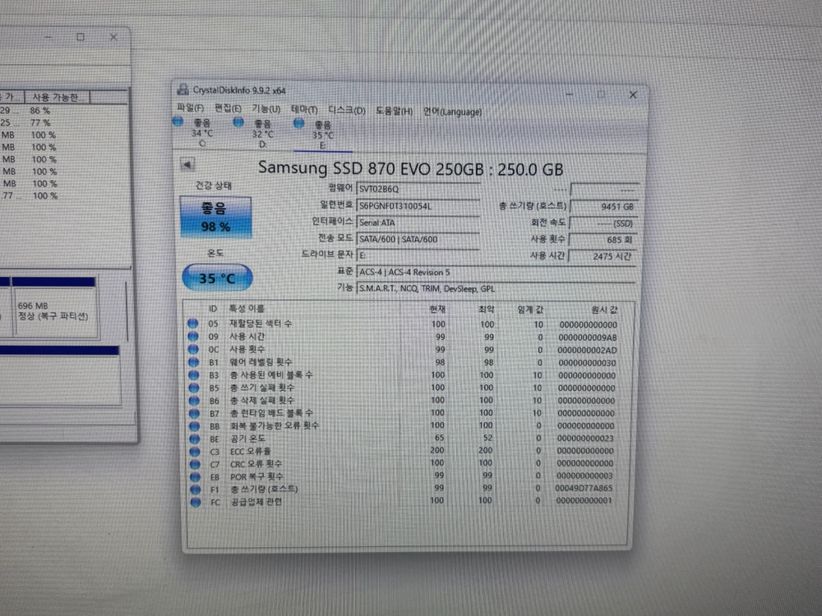
Task: Click the interface field Serial ATA
Action: (418, 223)
